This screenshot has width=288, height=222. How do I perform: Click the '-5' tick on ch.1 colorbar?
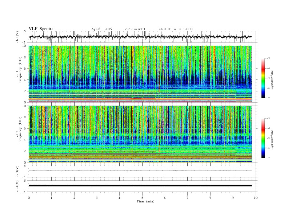(268, 78)
